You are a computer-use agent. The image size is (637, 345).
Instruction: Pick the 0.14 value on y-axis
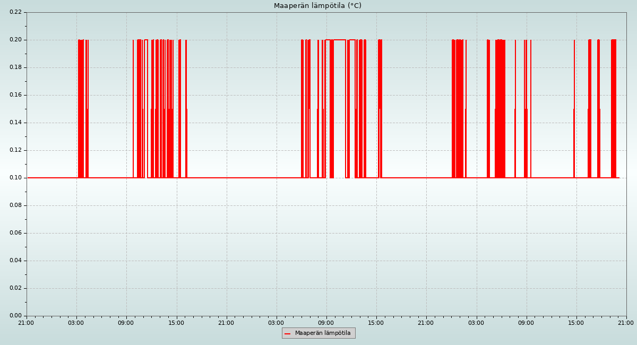point(15,123)
